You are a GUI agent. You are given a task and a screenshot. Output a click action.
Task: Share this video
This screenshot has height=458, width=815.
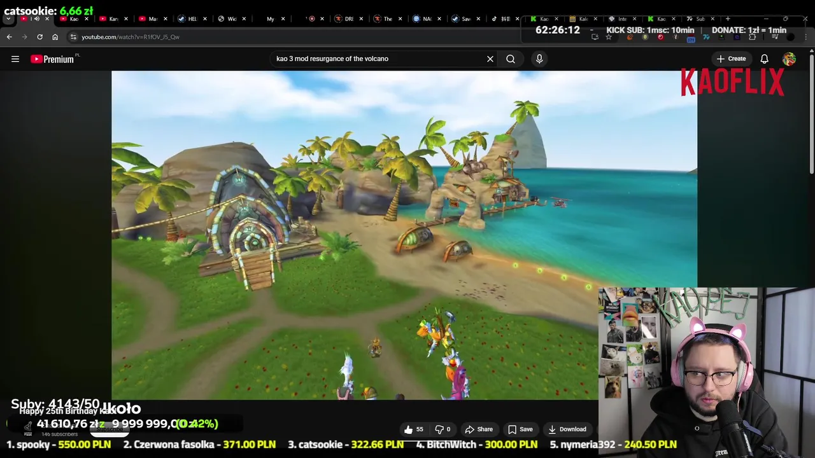coord(479,429)
